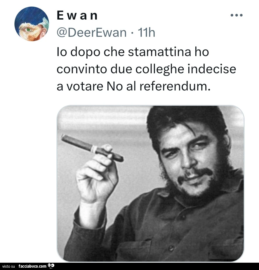
Task: Open the Ewan display name profile link
Action: point(77,15)
